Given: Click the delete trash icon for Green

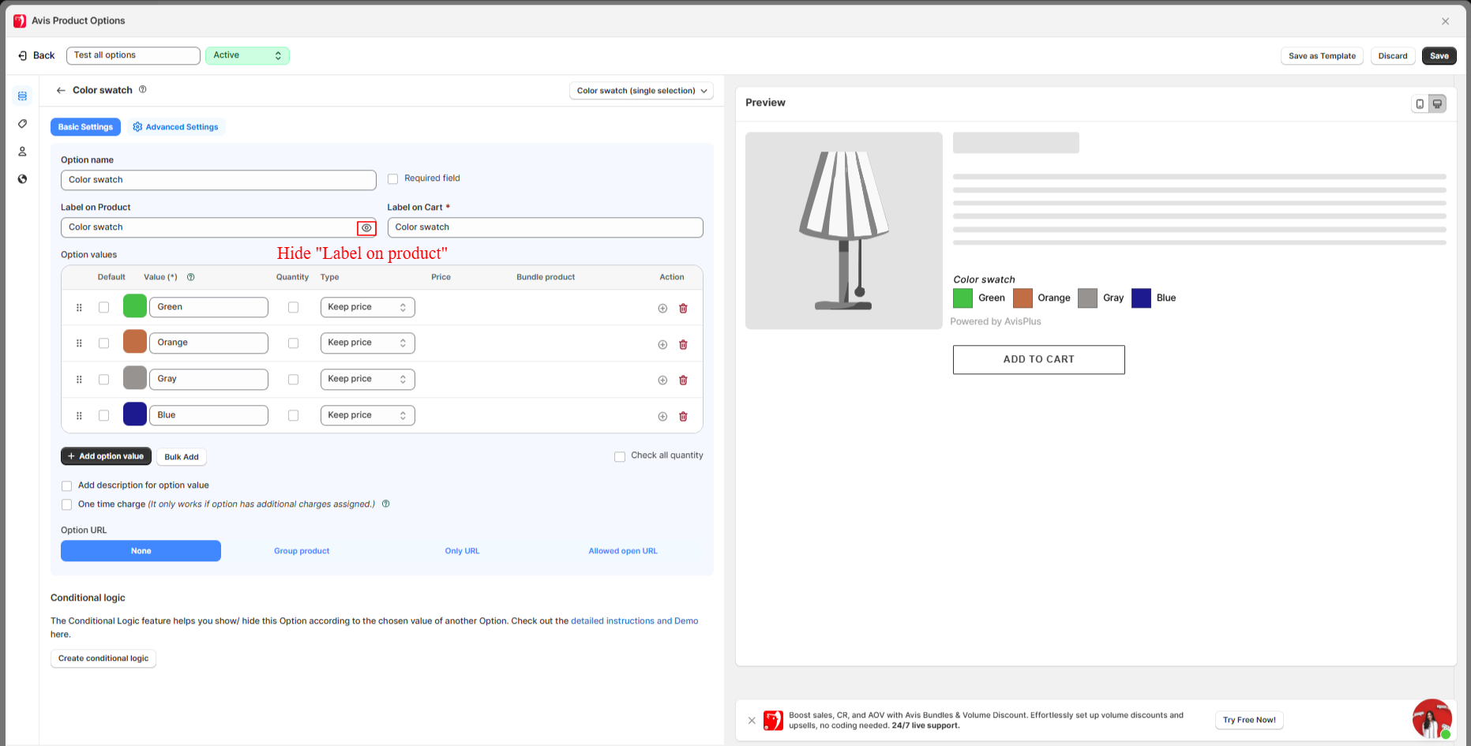Looking at the screenshot, I should [683, 308].
